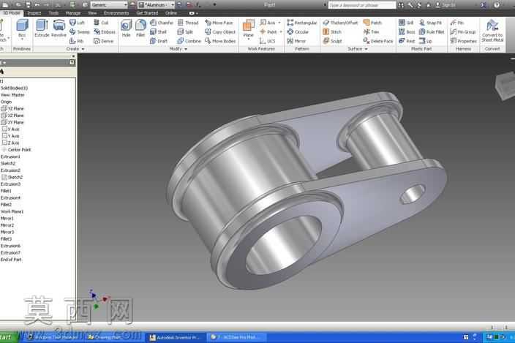Select Z Axis in the browser
The width and height of the screenshot is (515, 343).
[11, 143]
